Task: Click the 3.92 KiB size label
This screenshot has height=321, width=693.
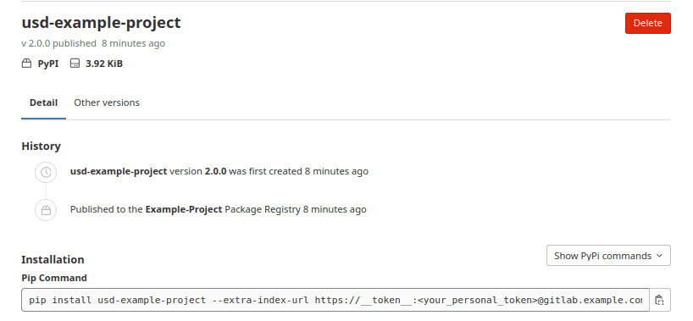Action: coord(104,64)
